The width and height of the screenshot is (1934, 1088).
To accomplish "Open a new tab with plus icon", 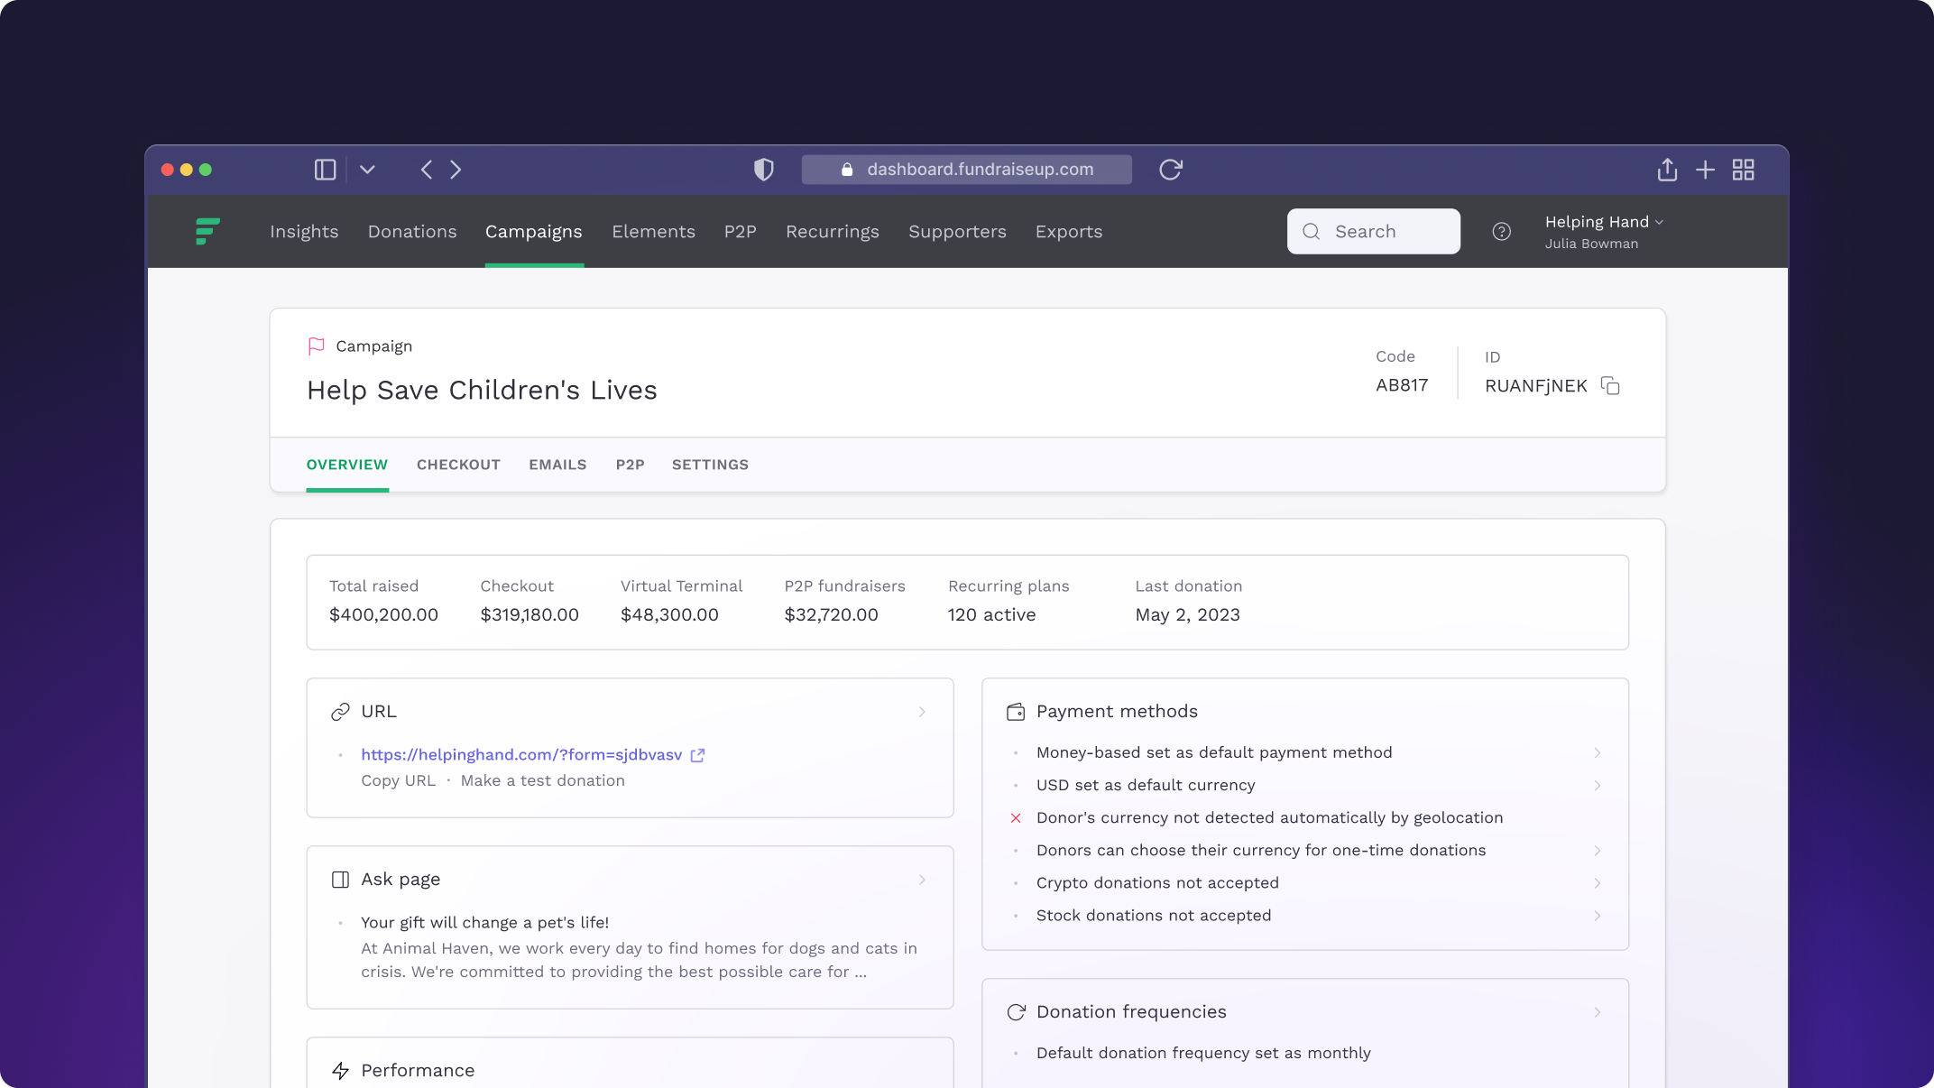I will tap(1705, 170).
